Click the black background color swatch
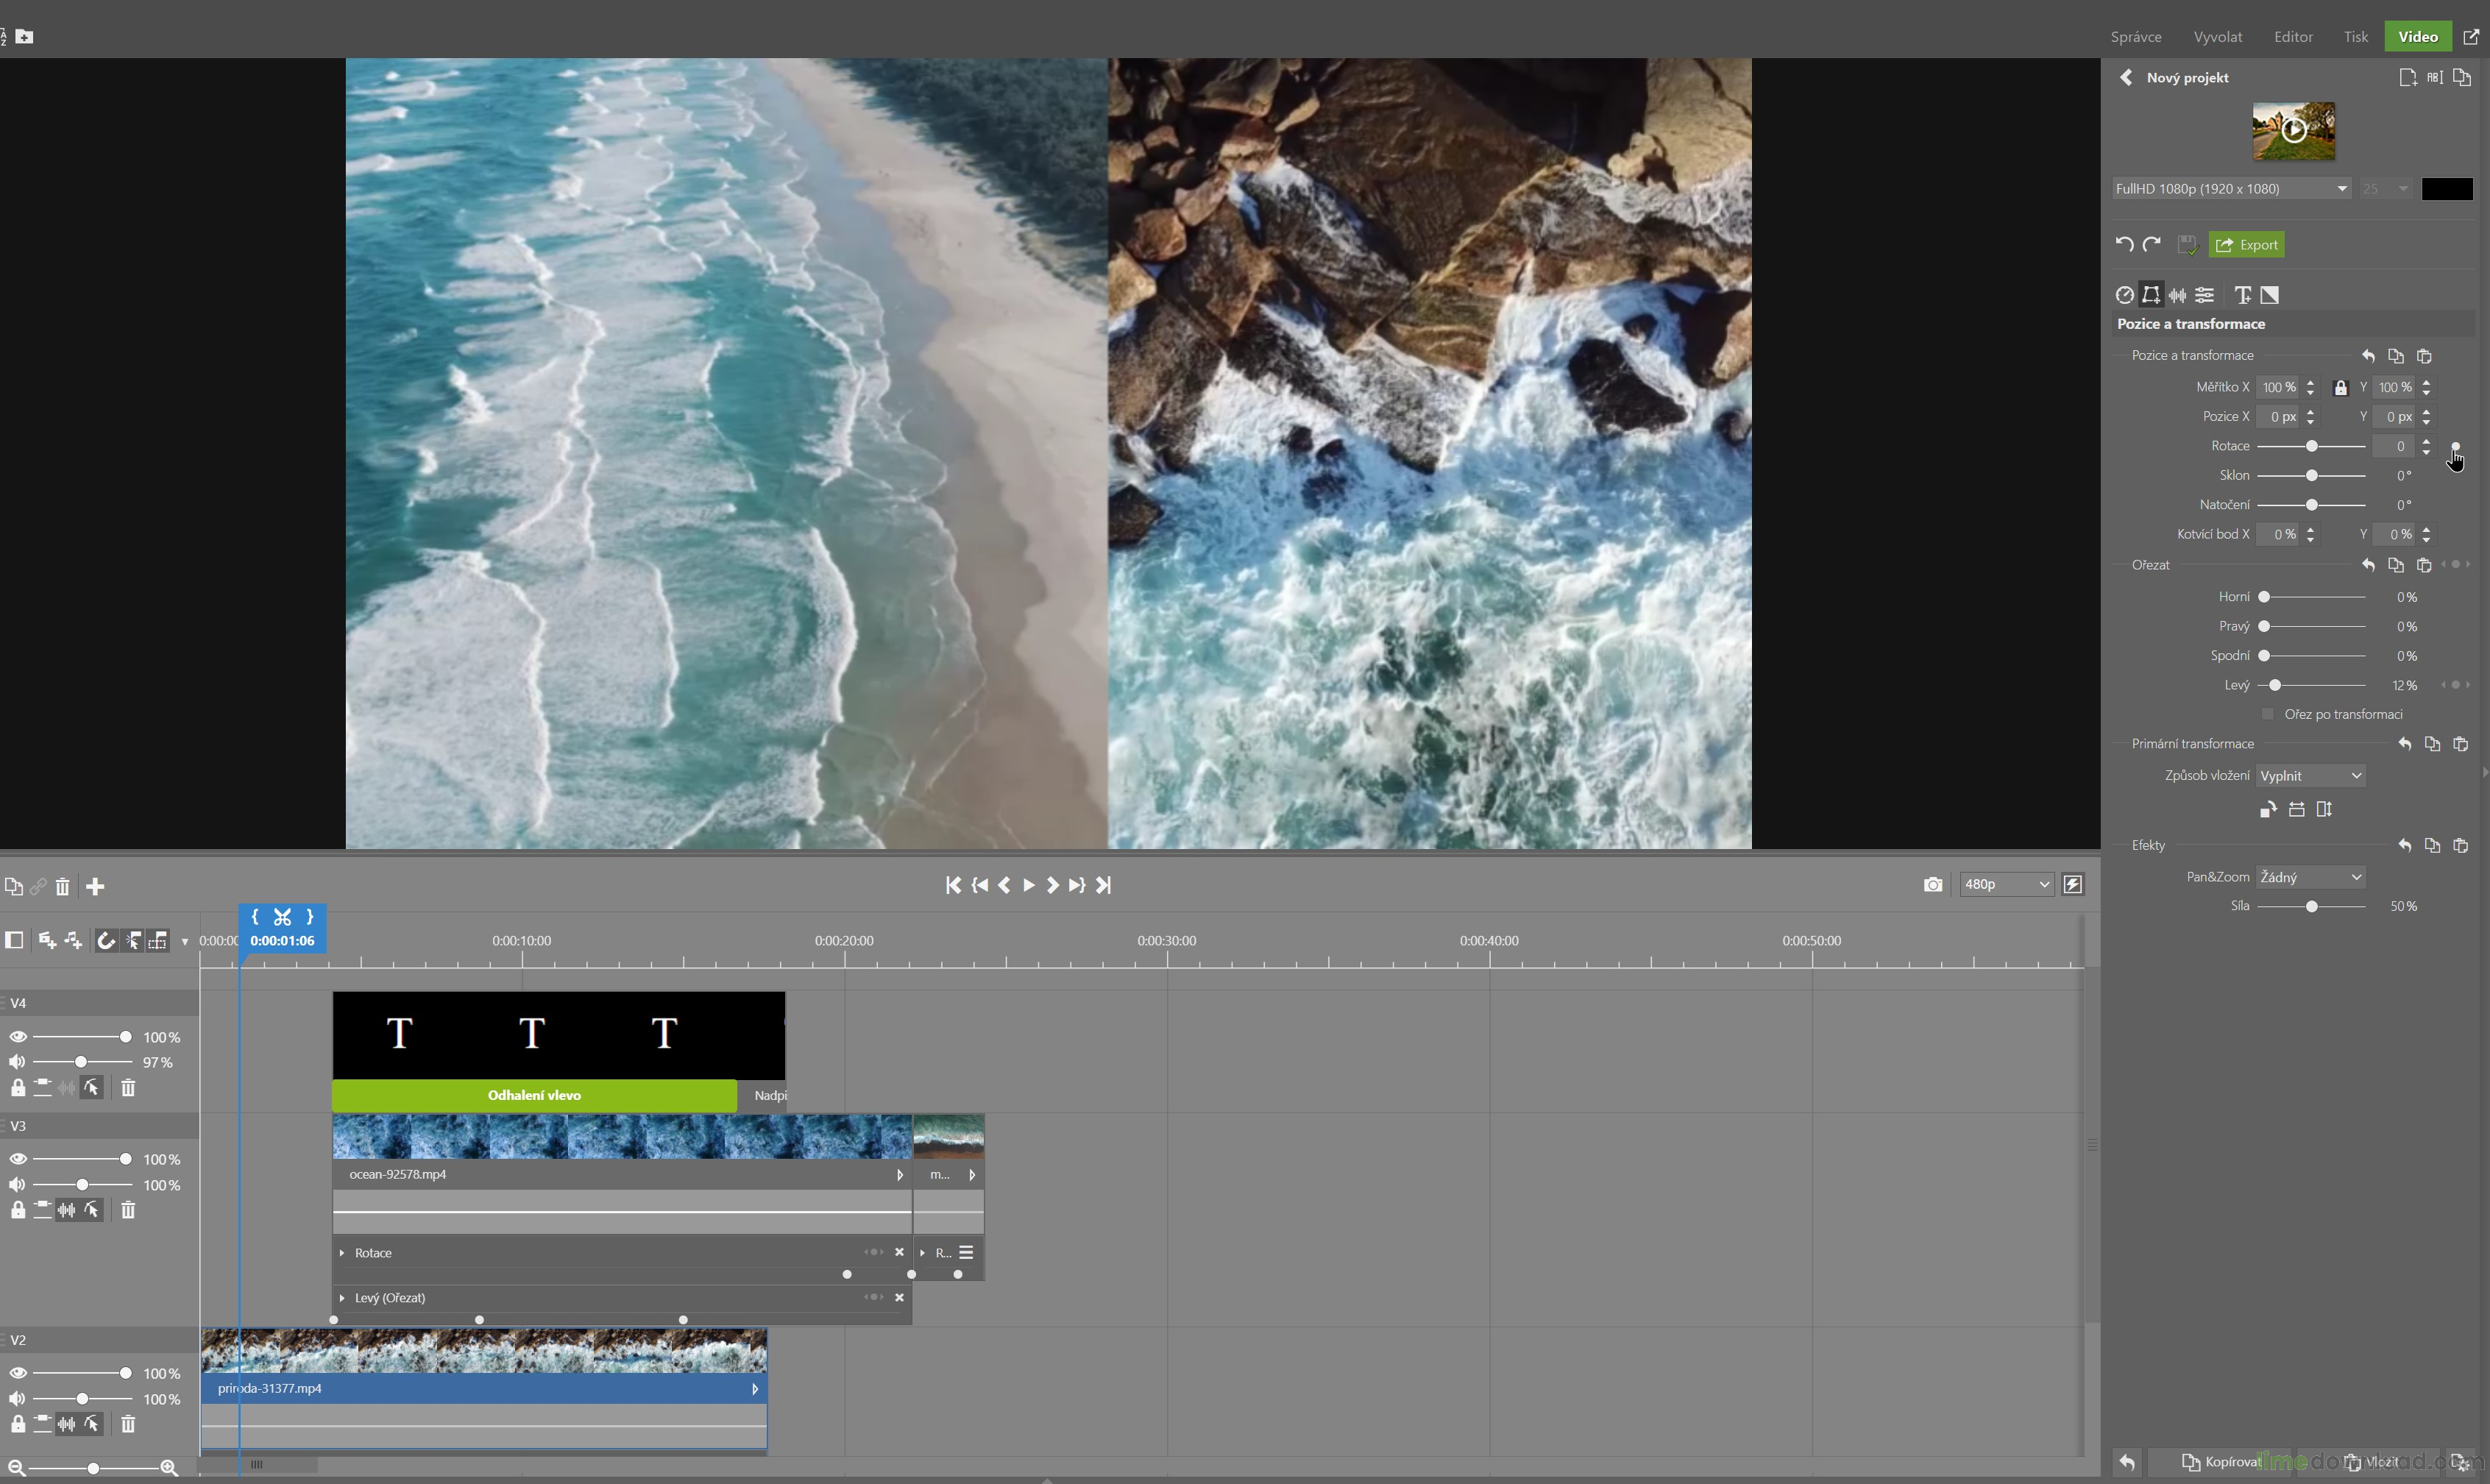Viewport: 2490px width, 1484px height. 2446,189
